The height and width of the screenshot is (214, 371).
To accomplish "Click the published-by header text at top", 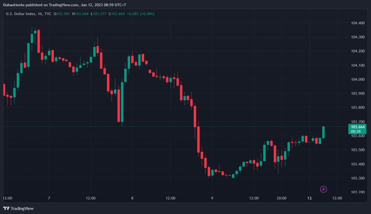I will tap(64, 5).
